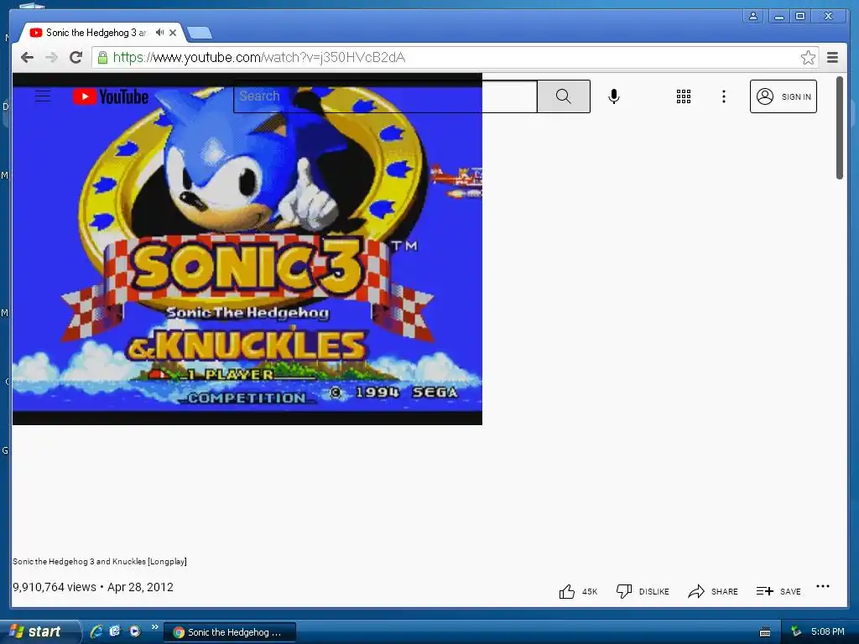
Task: Select Chrome Sonic taskbar button
Action: click(230, 632)
